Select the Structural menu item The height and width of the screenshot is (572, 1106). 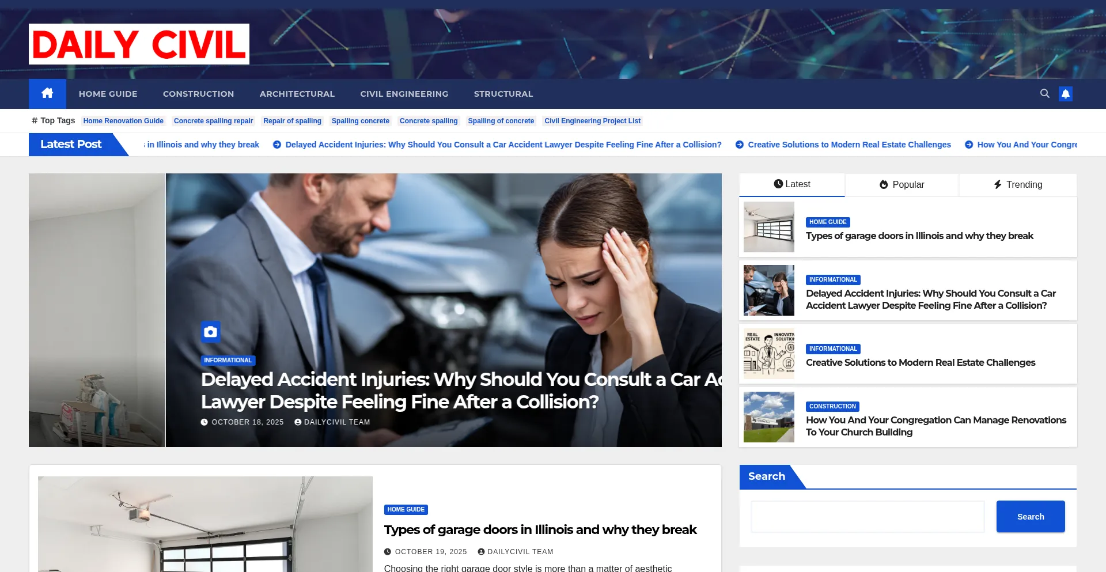pos(503,94)
